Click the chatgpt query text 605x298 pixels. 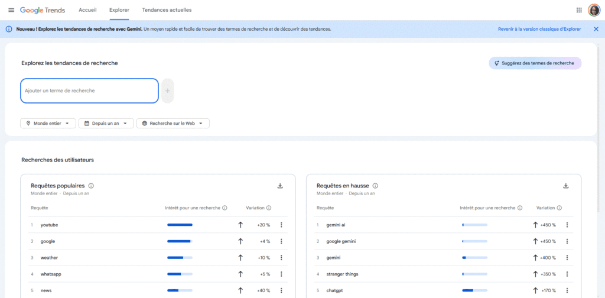pyautogui.click(x=334, y=290)
